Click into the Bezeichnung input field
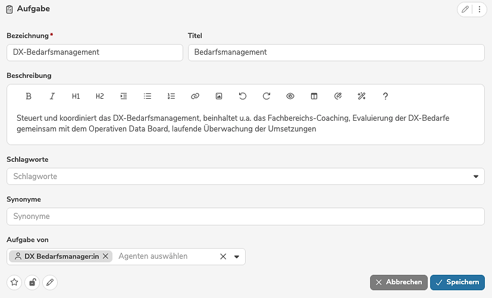492x298 pixels. point(95,52)
